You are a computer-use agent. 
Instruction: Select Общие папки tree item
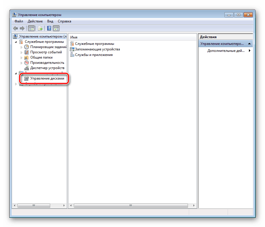tap(41, 57)
